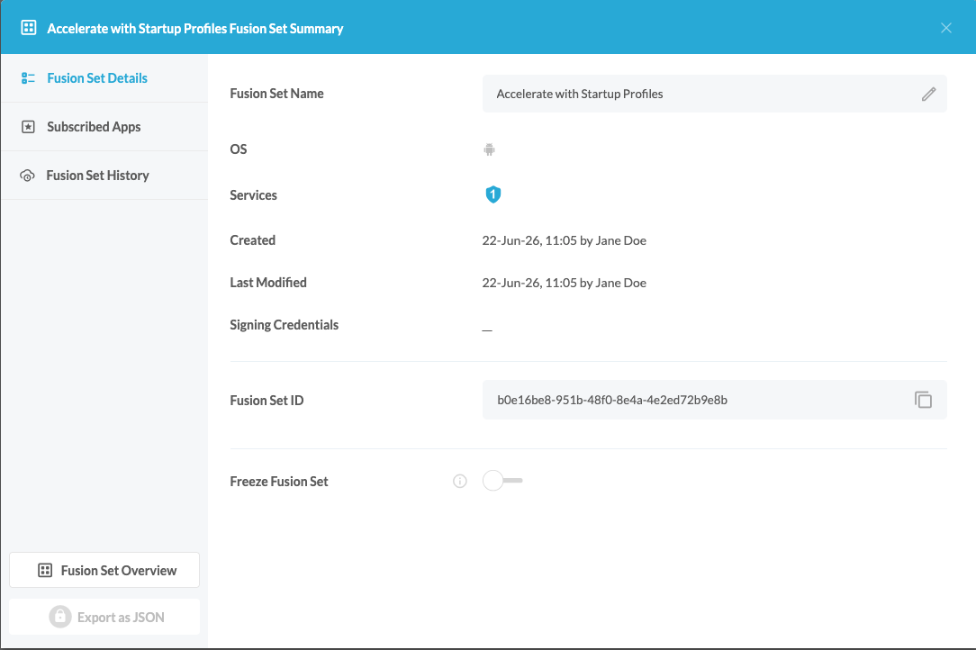This screenshot has height=650, width=976.
Task: Click the Last Modified date value
Action: tap(564, 283)
